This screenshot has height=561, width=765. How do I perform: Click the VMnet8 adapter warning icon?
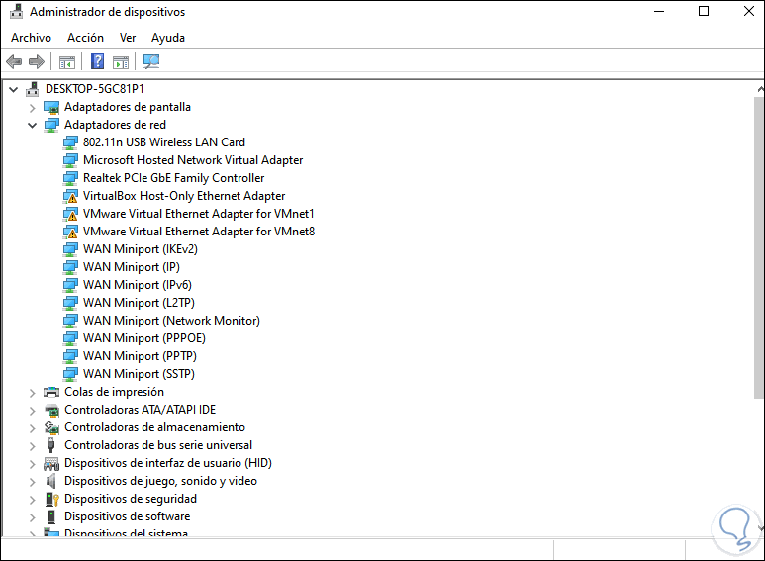coord(70,232)
